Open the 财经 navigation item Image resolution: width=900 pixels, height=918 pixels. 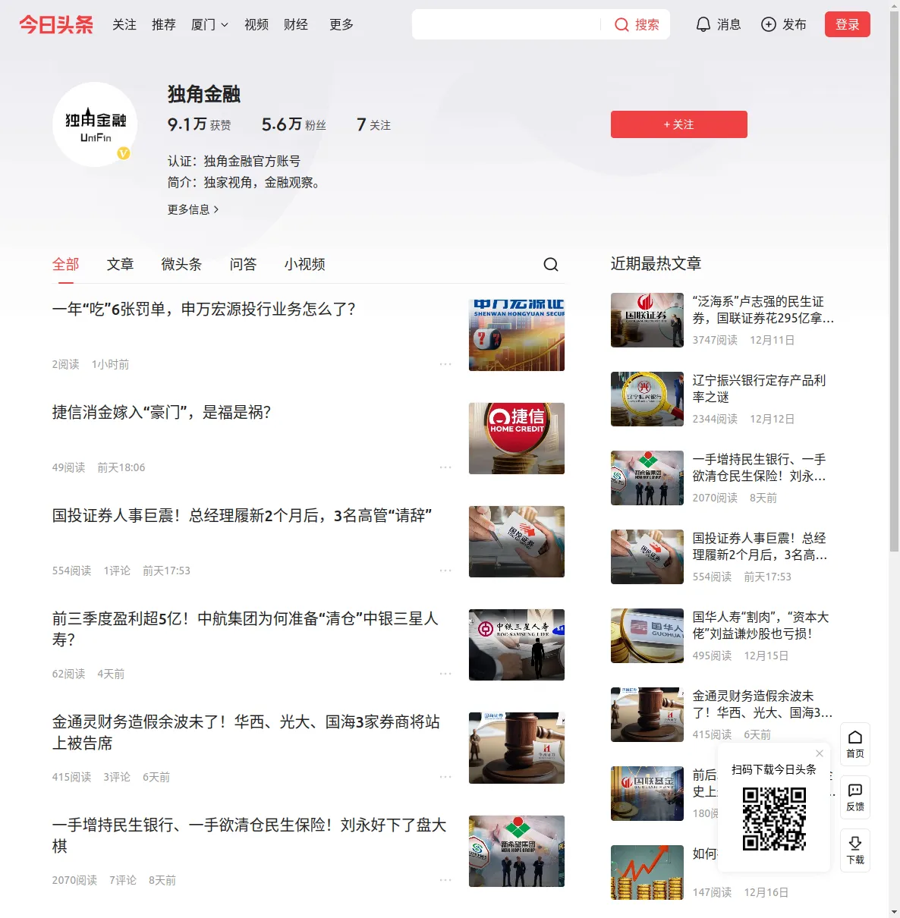(x=296, y=25)
